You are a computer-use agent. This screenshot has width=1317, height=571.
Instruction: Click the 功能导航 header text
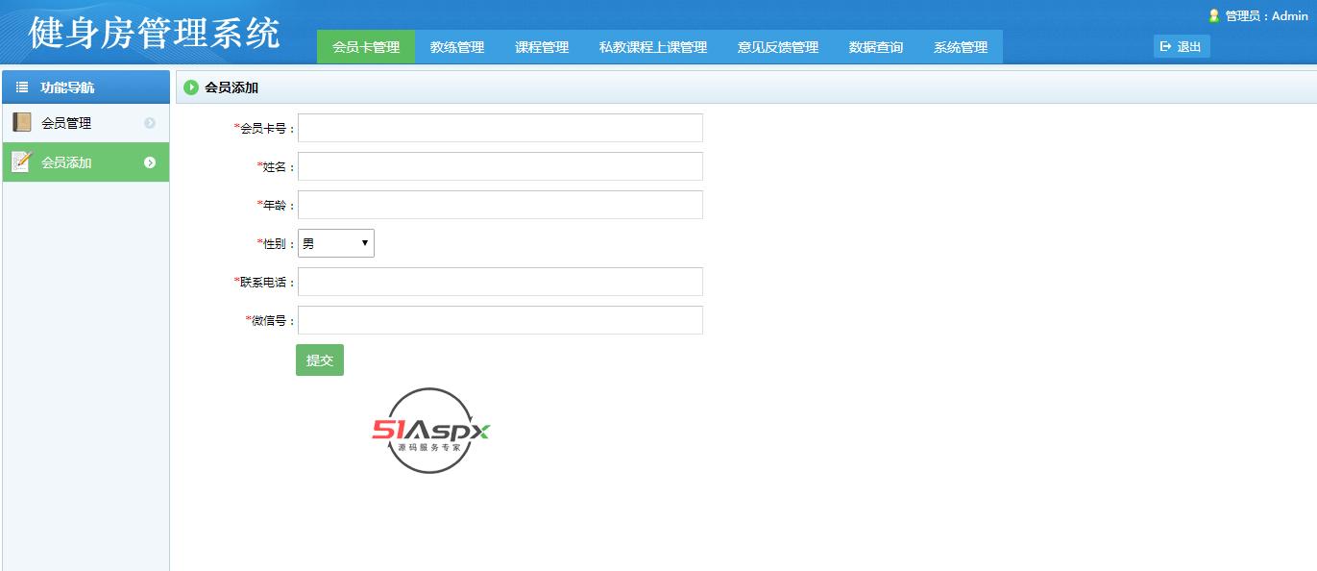(67, 87)
